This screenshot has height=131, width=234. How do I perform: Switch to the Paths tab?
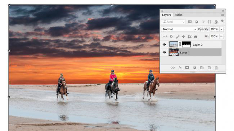click(179, 15)
